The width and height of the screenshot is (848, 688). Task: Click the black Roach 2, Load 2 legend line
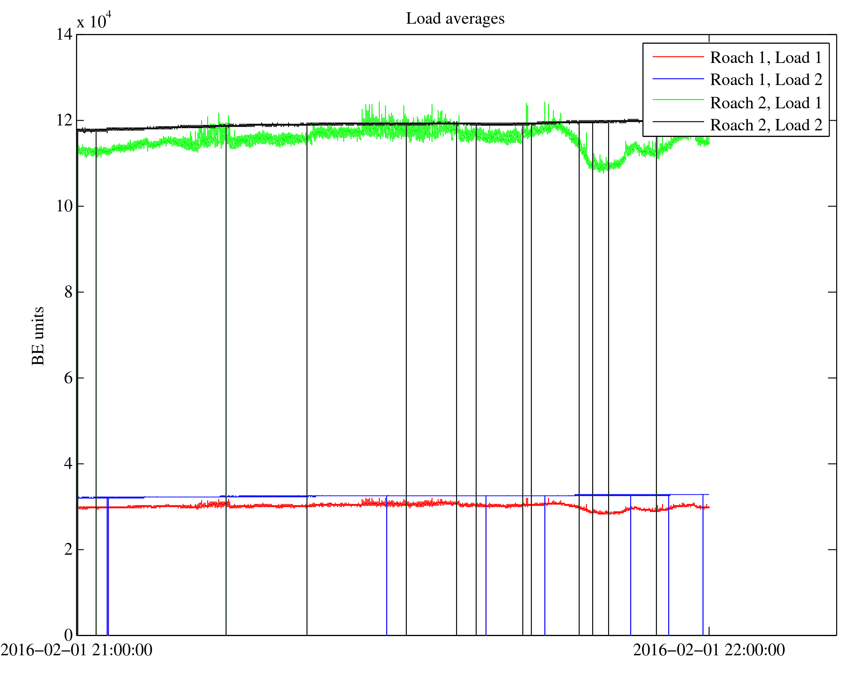pyautogui.click(x=678, y=122)
